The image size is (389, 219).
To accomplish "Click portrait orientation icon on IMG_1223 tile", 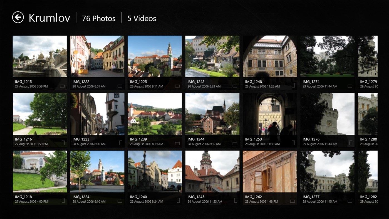I will [121, 143].
